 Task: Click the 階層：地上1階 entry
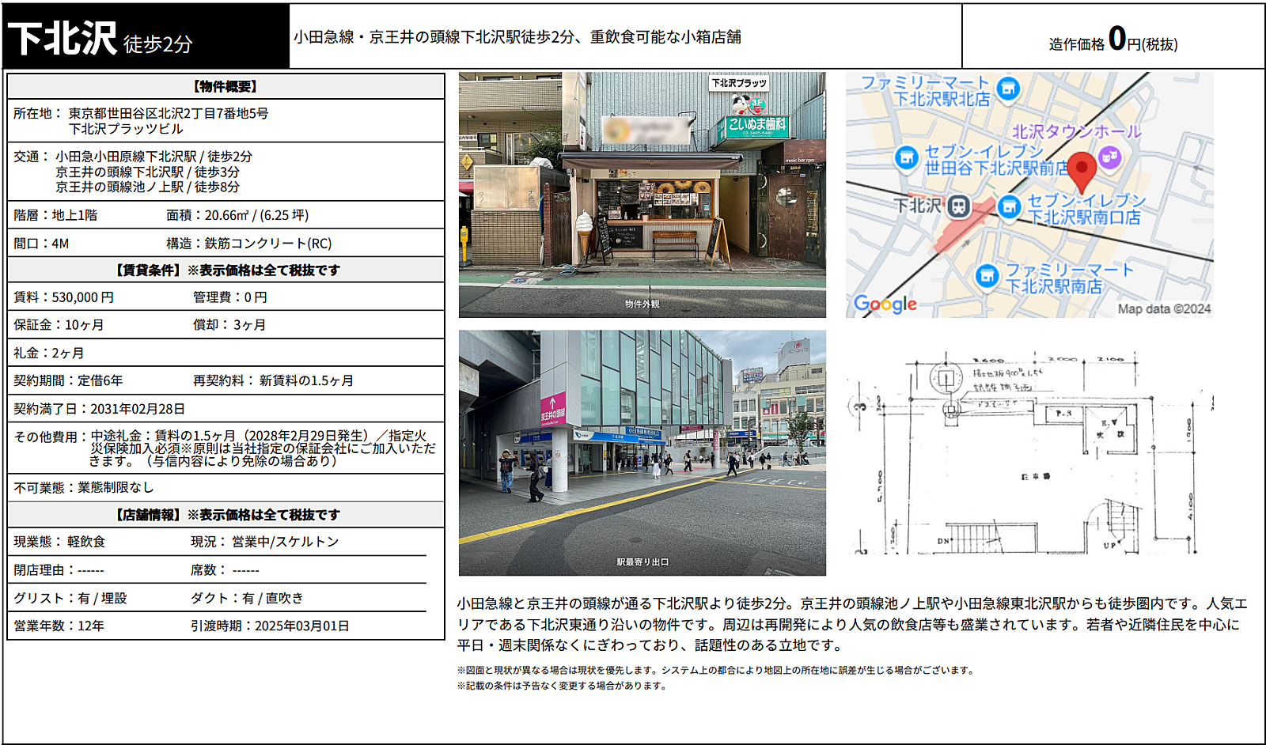pos(55,215)
